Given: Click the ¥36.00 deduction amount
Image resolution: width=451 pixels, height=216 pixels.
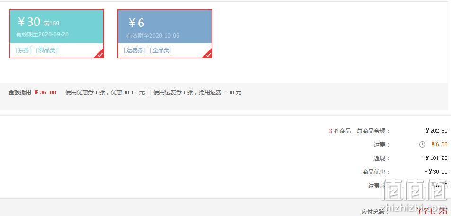Looking at the screenshot, I should 45,92.
